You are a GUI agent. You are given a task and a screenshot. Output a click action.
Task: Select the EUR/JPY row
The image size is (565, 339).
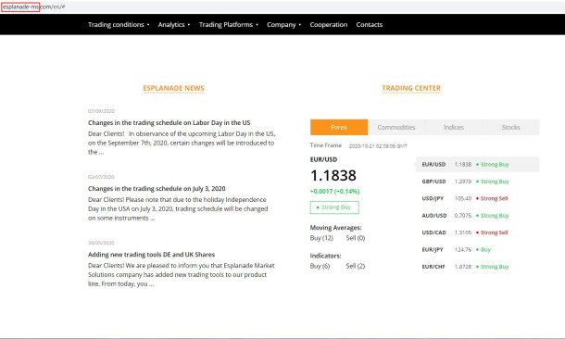click(x=478, y=249)
